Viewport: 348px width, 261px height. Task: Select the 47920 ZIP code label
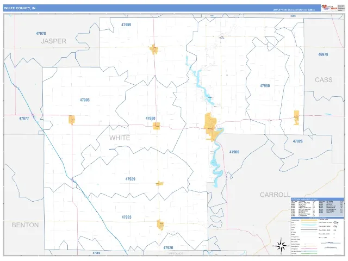(x=168, y=248)
